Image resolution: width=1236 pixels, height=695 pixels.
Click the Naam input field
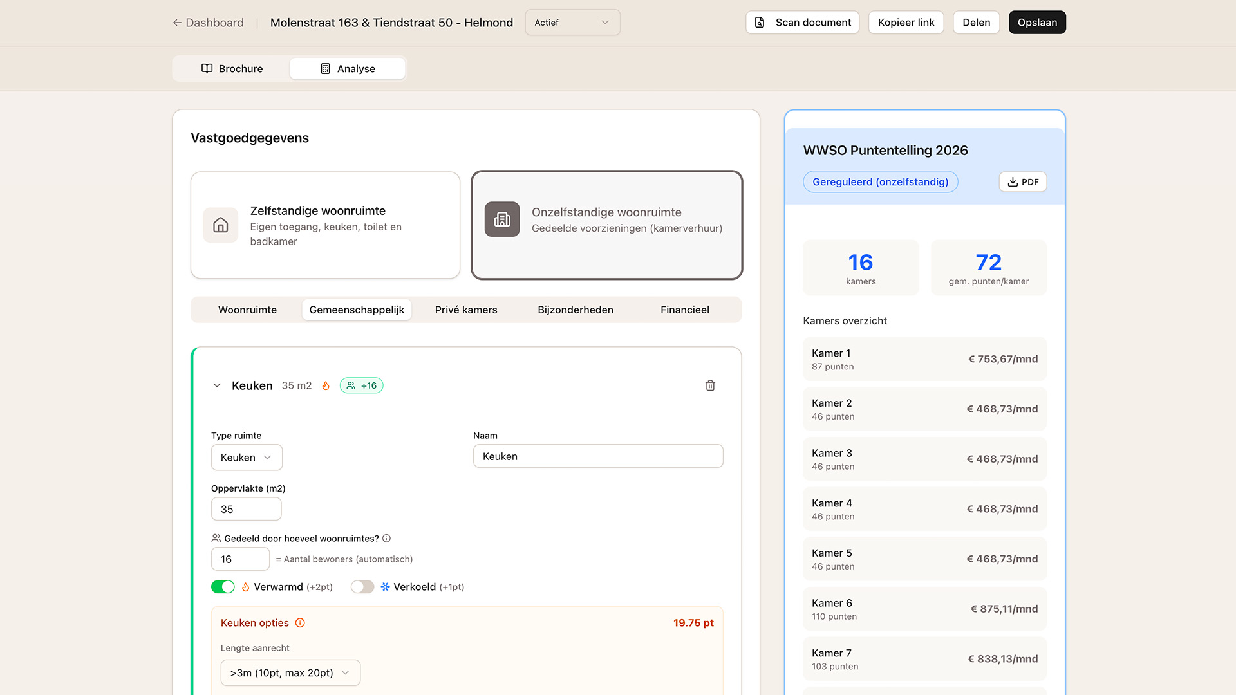tap(598, 456)
